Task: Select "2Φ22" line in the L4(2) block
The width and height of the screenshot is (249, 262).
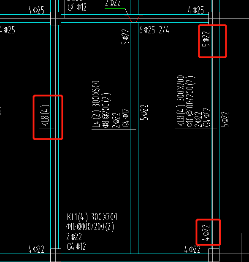Action: coord(116,120)
